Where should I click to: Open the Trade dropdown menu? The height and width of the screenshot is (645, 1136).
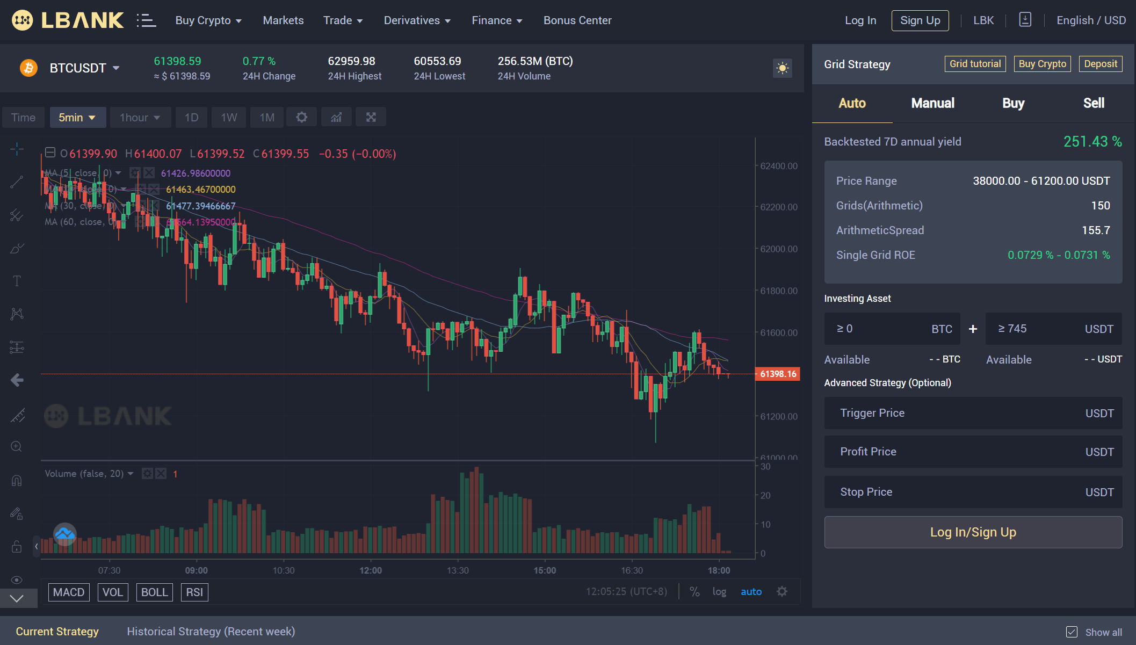[x=343, y=20]
